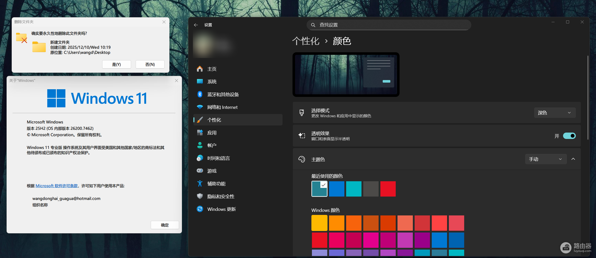Image resolution: width=596 pixels, height=258 pixels.
Task: Open 主页 in Settings sidebar
Action: click(238, 69)
